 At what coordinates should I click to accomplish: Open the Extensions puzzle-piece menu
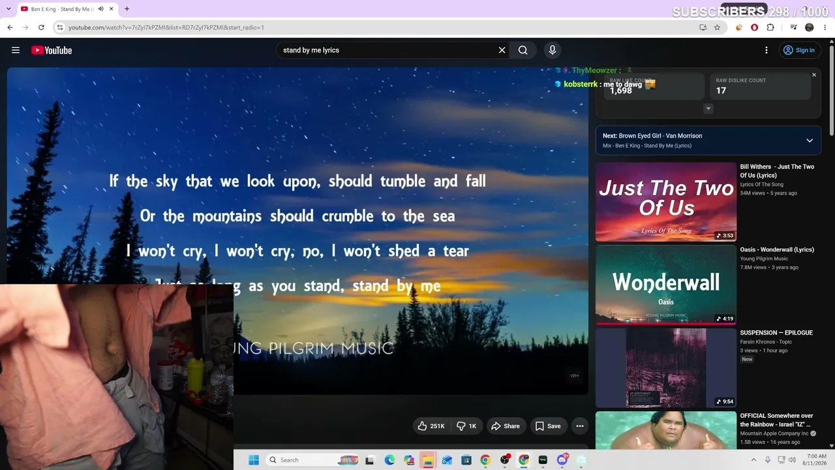(x=770, y=27)
